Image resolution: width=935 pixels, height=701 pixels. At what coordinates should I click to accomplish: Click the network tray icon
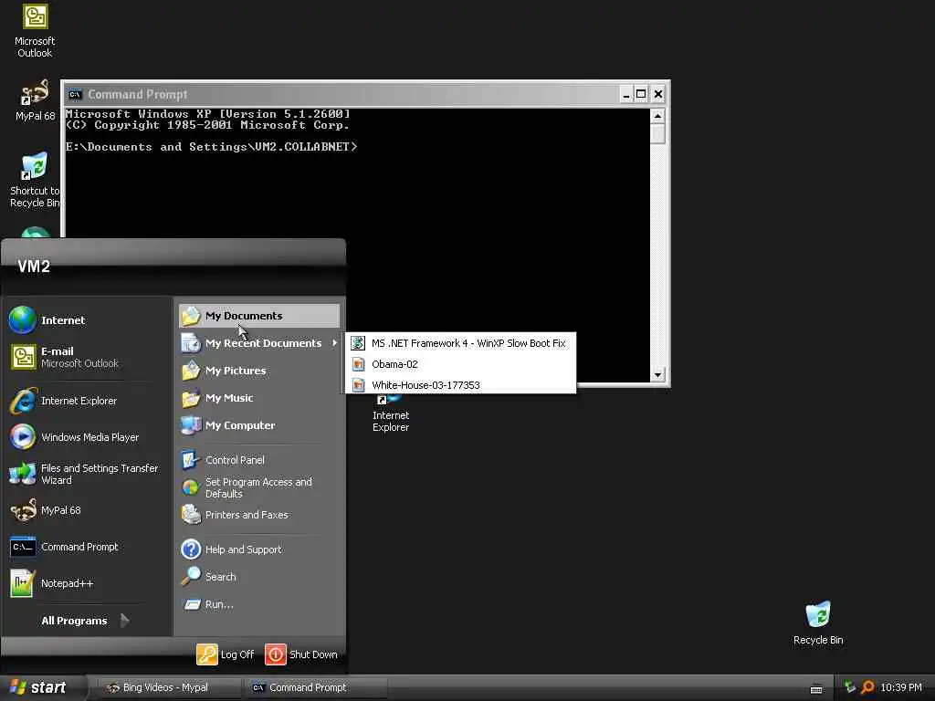click(850, 688)
